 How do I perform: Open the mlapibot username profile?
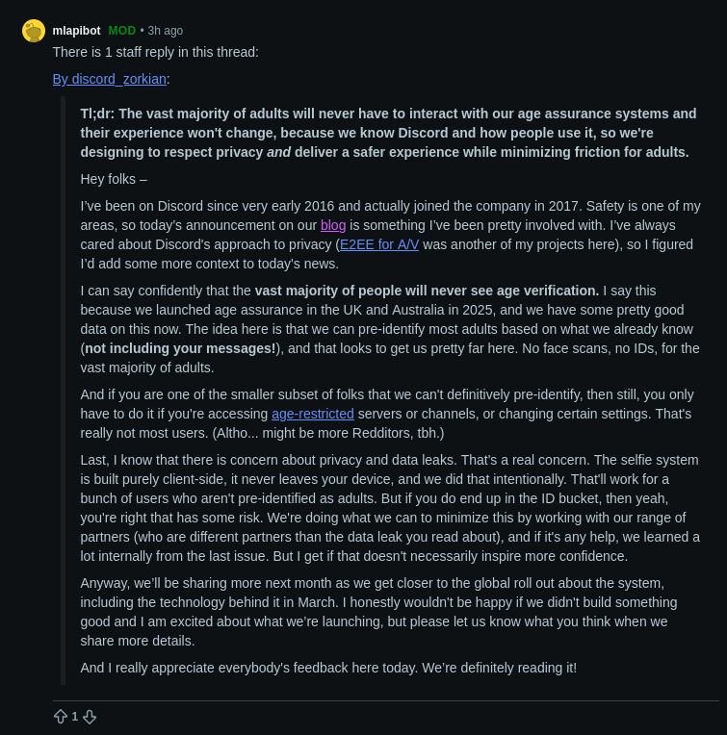76,31
